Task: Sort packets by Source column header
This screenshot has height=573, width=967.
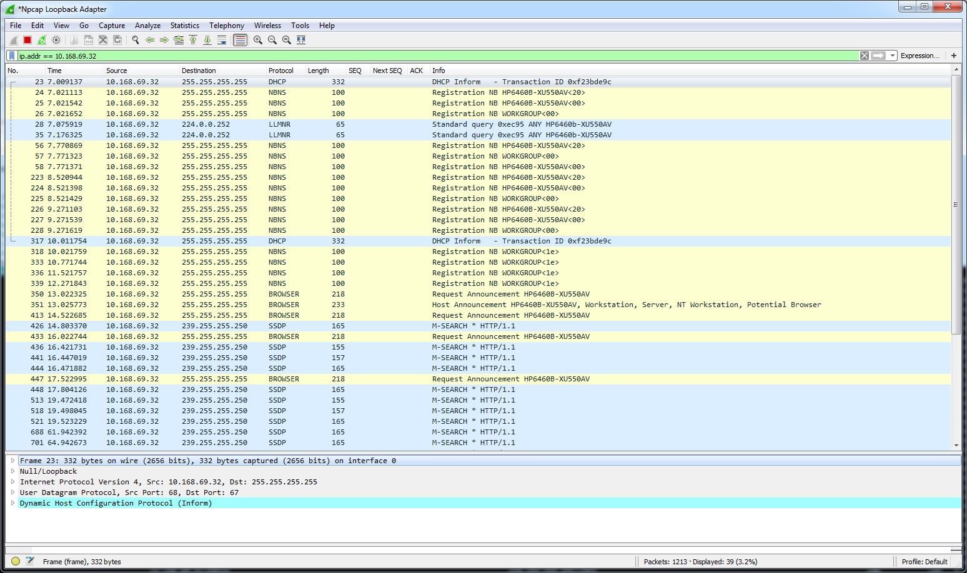Action: [141, 71]
